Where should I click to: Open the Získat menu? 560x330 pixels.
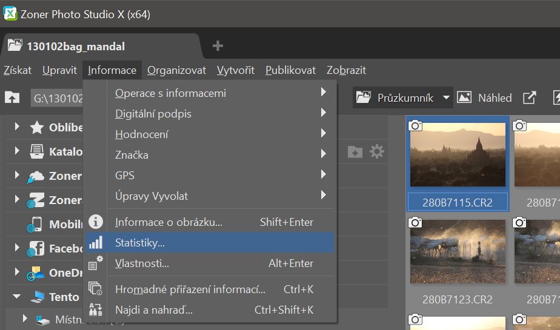[18, 70]
